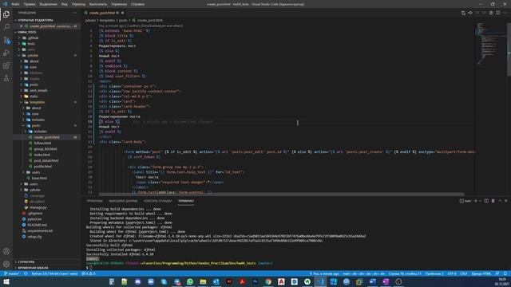The height and width of the screenshot is (287, 511).
Task: Open the Extensions view
Action: 6,65
